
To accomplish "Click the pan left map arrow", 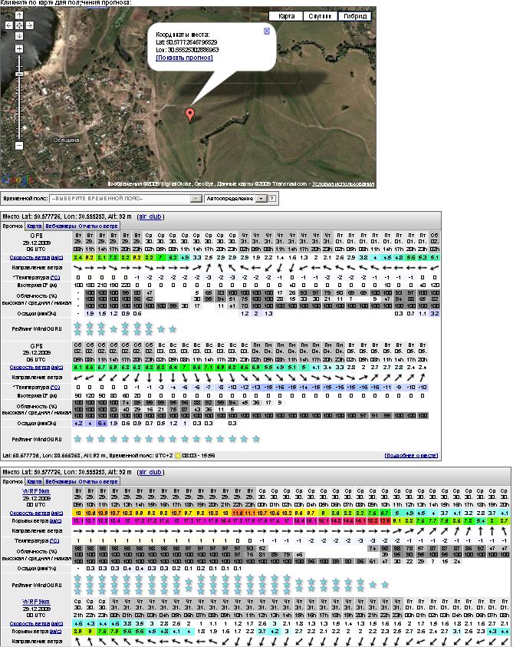I will click(9, 25).
